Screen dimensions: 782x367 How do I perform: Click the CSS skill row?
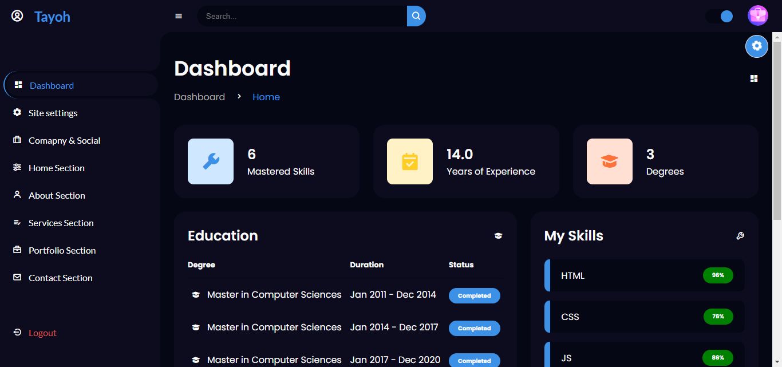[x=645, y=317]
